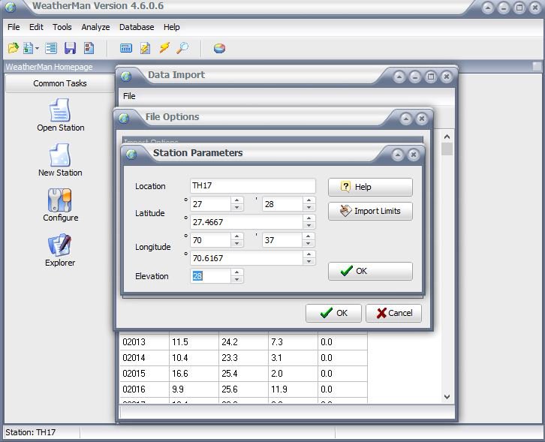Launch Explorer from the sidebar
The image size is (545, 442).
point(60,250)
